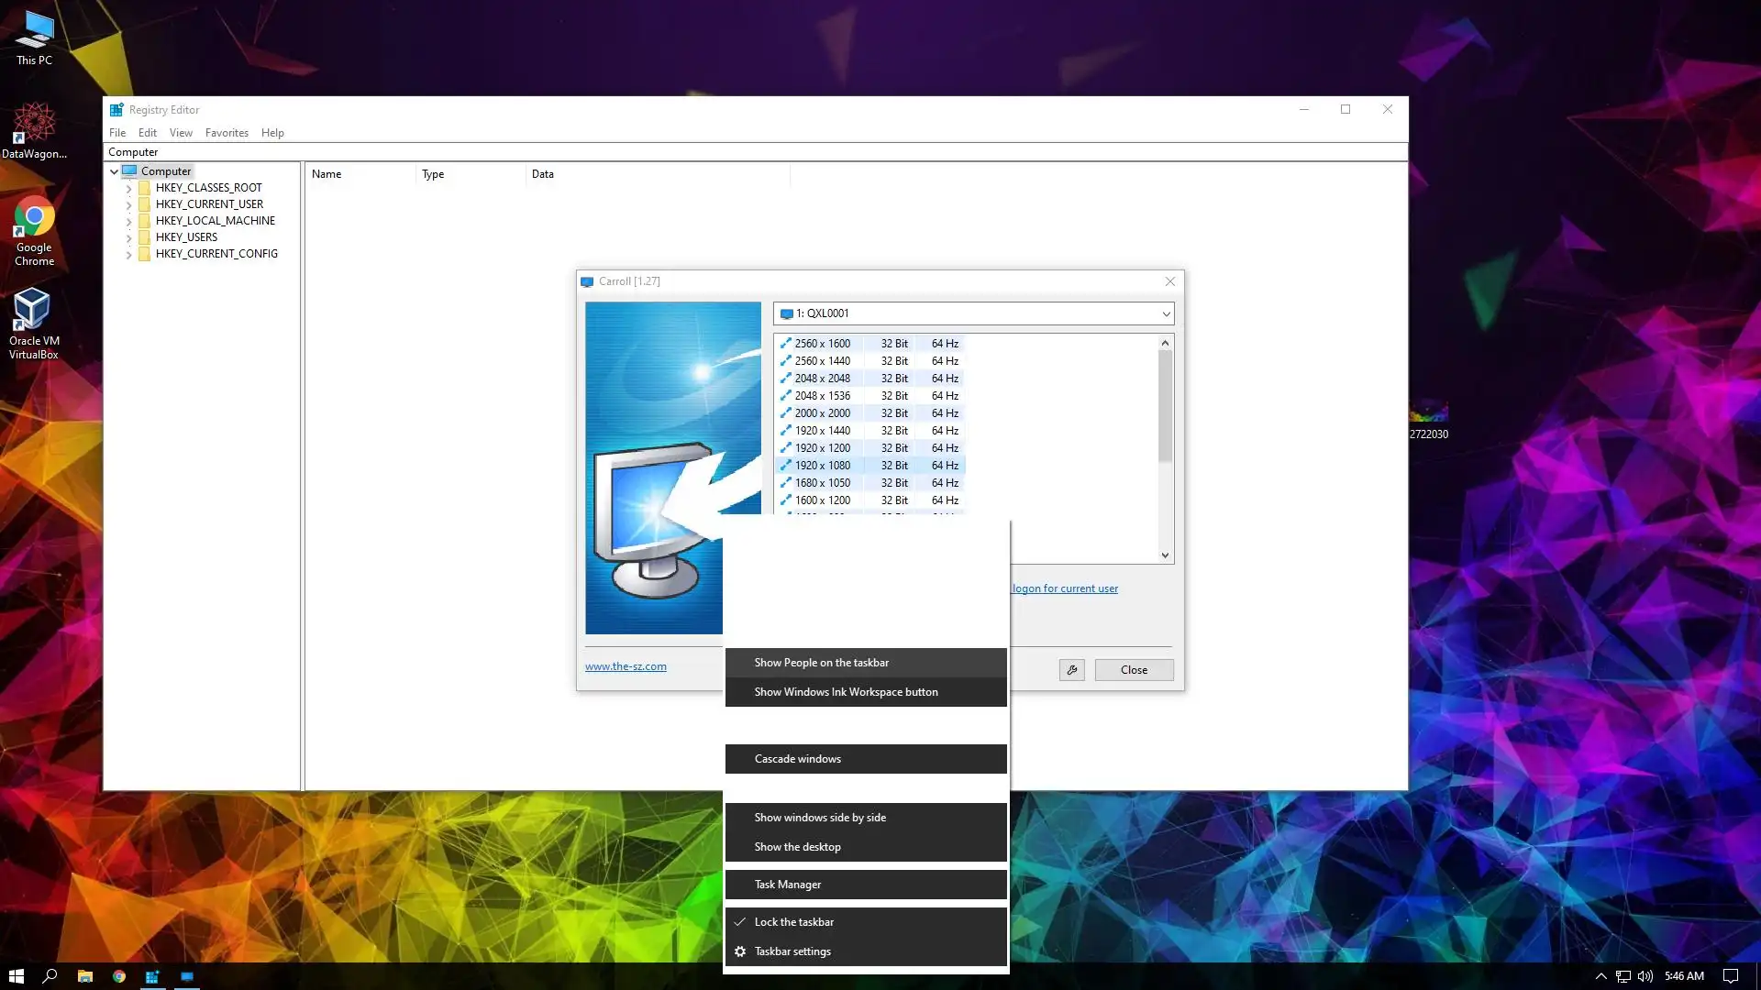This screenshot has height=990, width=1761.
Task: Click the wrench settings button in Carroll
Action: (1071, 670)
